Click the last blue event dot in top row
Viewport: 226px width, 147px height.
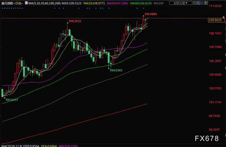pos(144,8)
